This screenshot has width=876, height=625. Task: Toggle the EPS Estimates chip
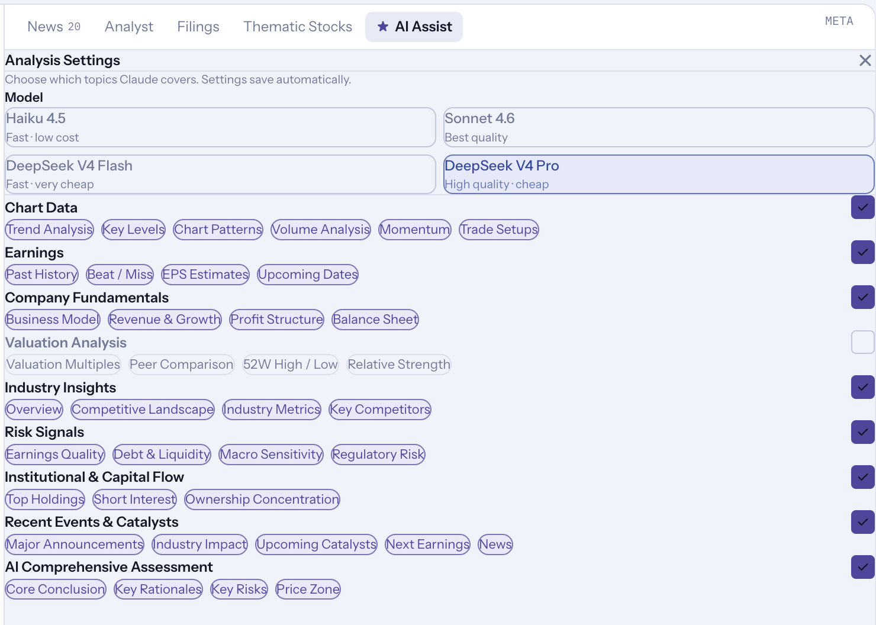(205, 275)
